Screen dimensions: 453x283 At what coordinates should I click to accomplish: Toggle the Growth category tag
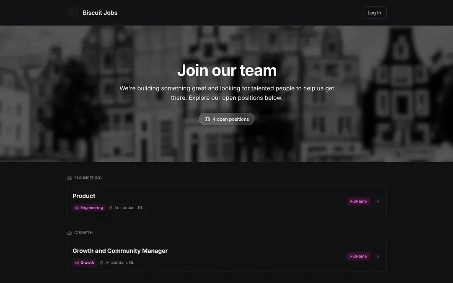[x=85, y=262]
